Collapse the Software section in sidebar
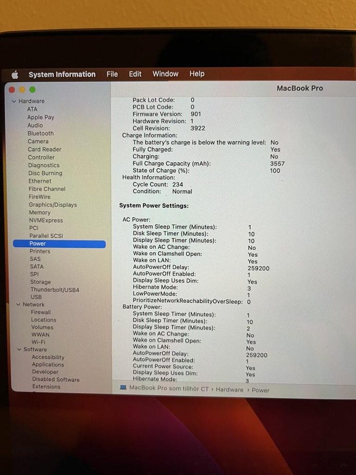The width and height of the screenshot is (356, 475). [x=19, y=349]
